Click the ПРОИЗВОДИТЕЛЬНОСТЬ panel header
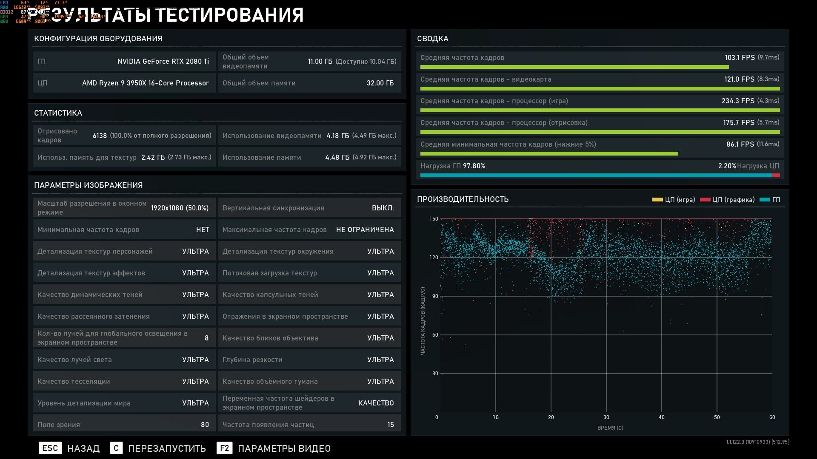The height and width of the screenshot is (459, 817). coord(463,199)
